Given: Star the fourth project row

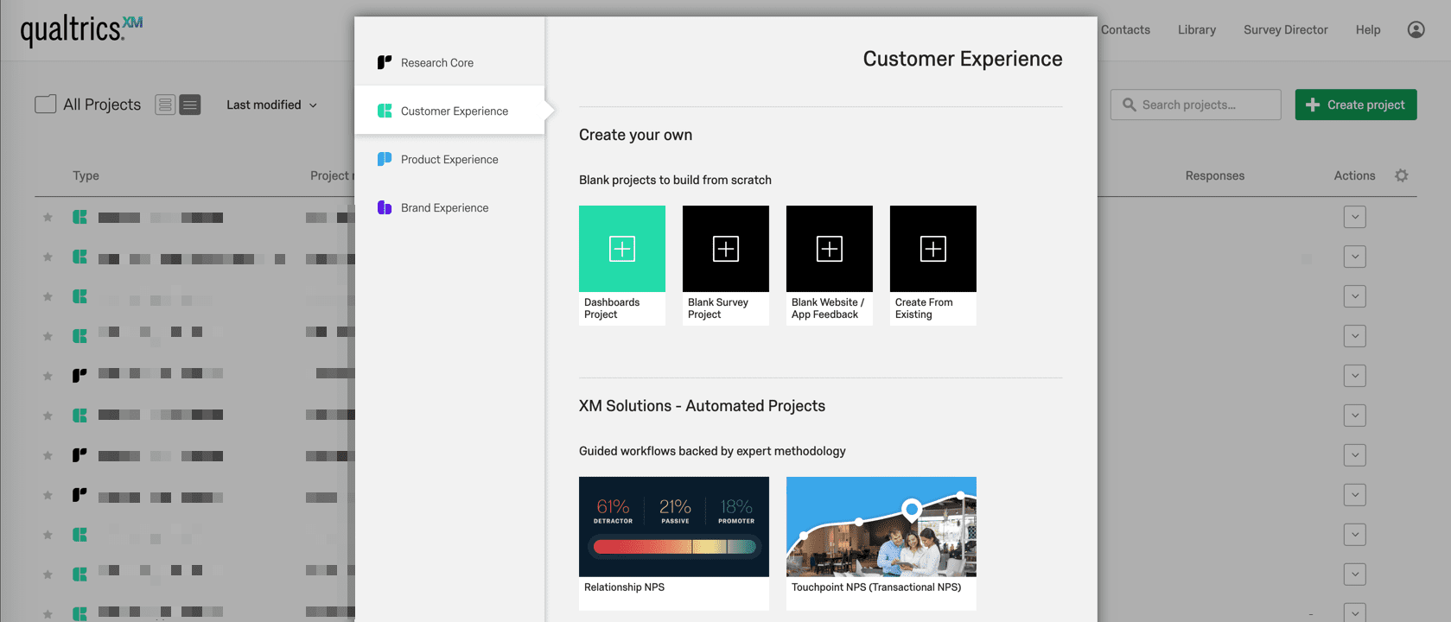Looking at the screenshot, I should point(48,336).
